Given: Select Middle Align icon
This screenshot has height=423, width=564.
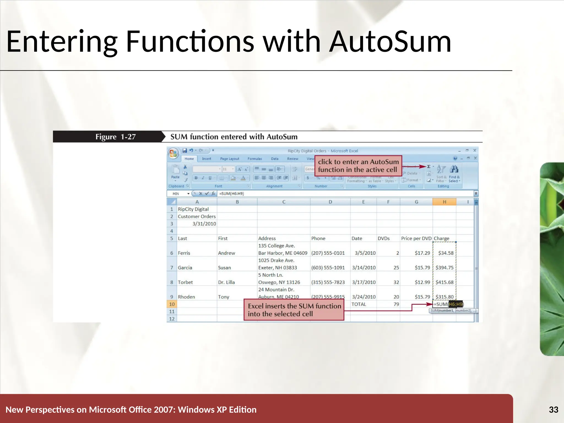Looking at the screenshot, I should [x=264, y=169].
